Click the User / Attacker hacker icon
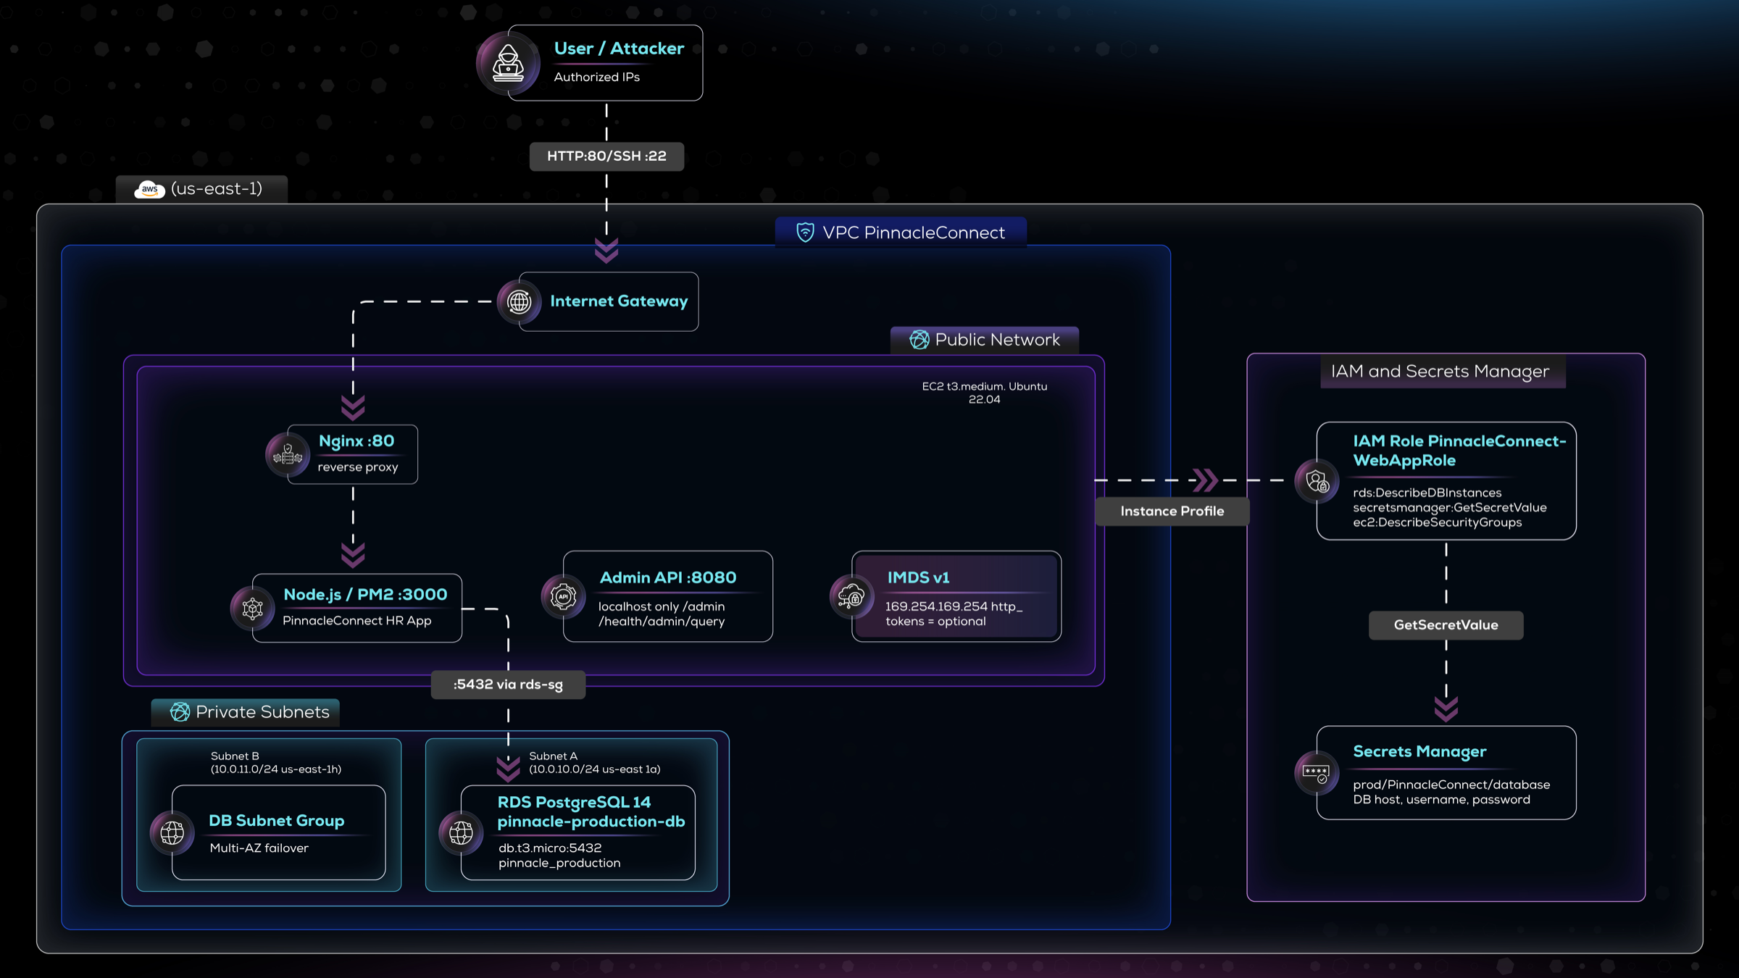Viewport: 1739px width, 978px height. [x=508, y=64]
